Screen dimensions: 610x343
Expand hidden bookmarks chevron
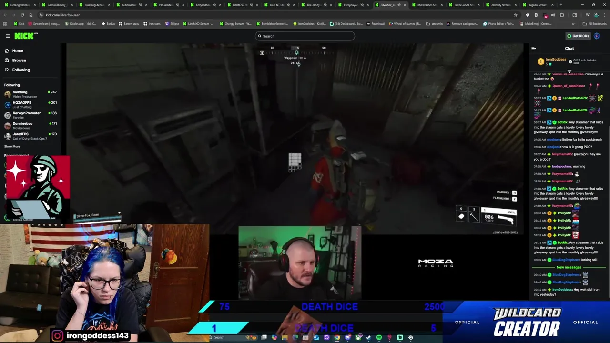(x=573, y=24)
